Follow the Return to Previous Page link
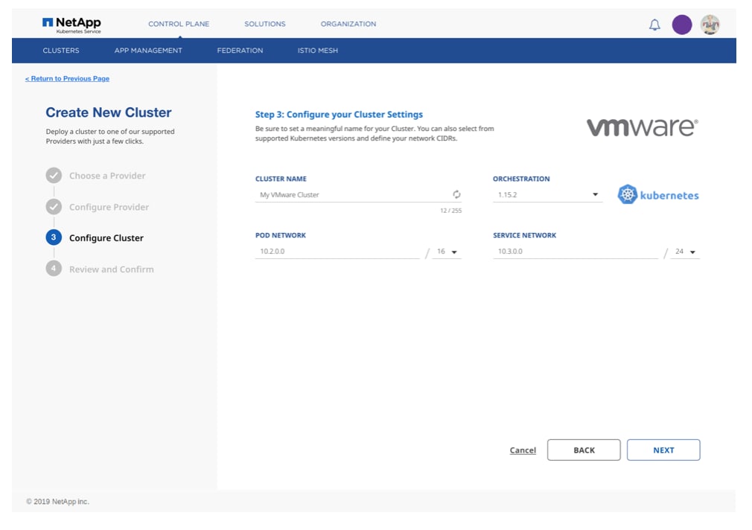The width and height of the screenshot is (752, 530). [x=67, y=79]
